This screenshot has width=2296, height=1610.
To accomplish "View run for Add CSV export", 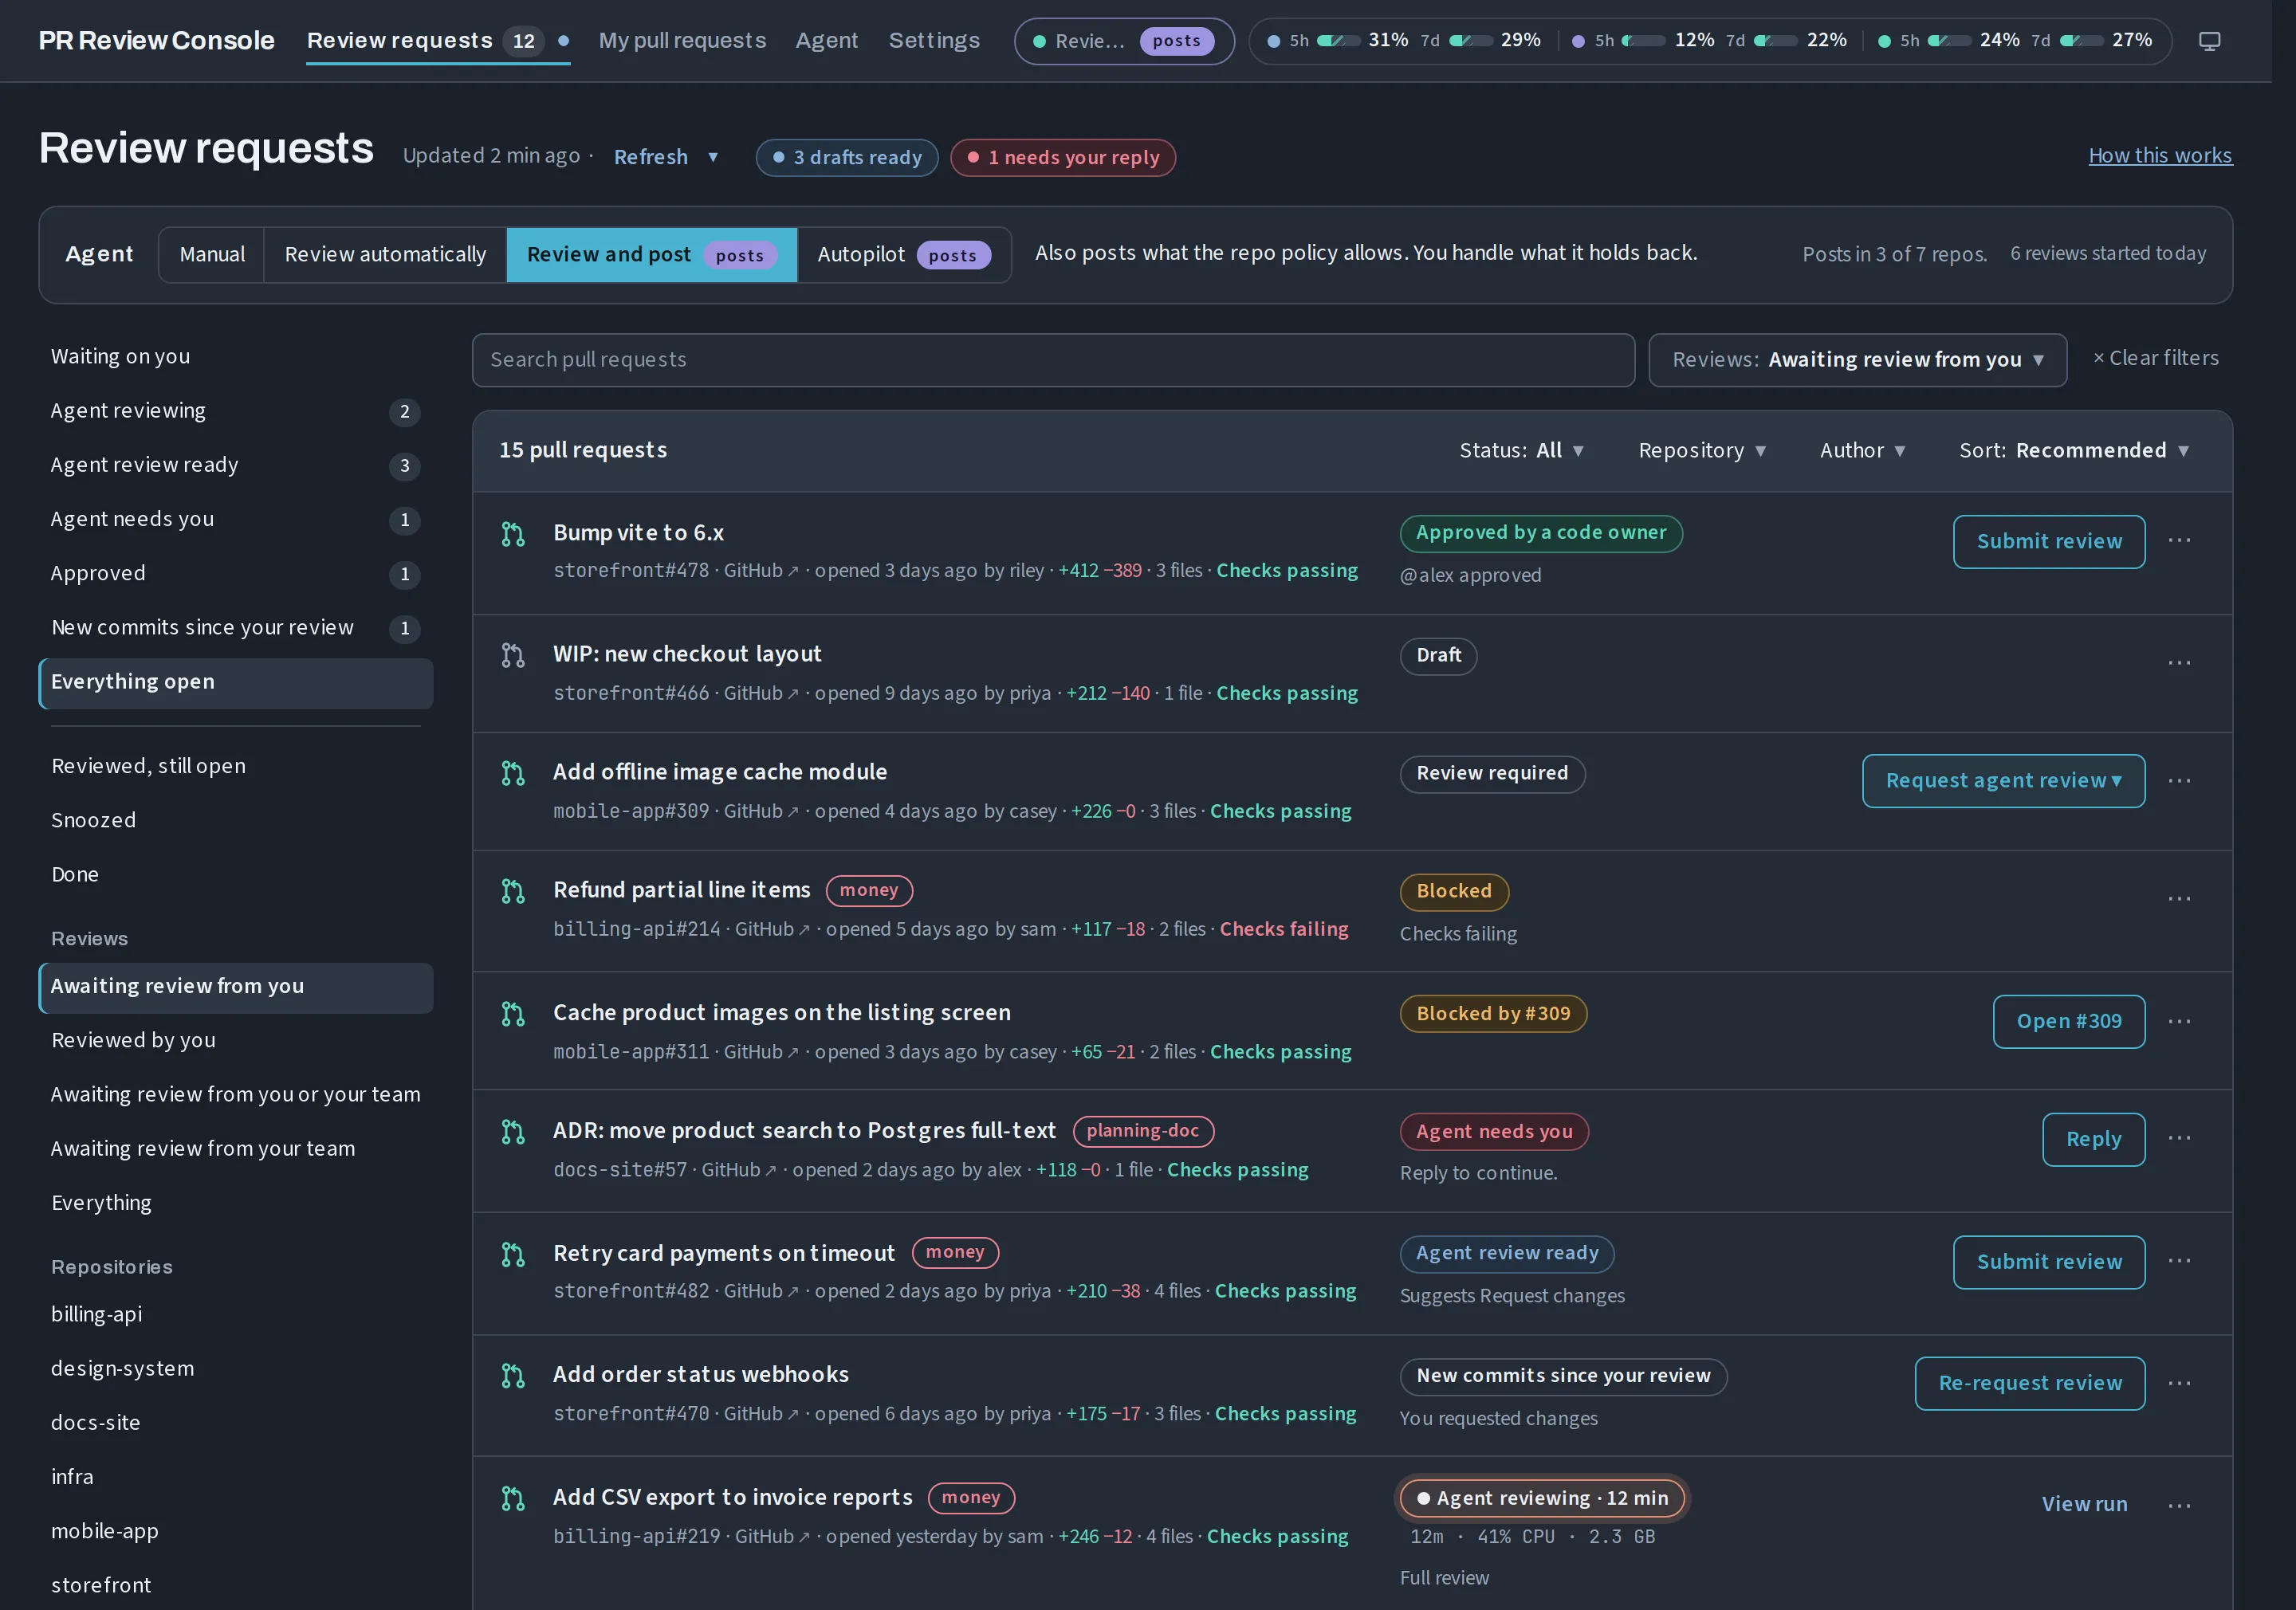I will pos(2084,1505).
